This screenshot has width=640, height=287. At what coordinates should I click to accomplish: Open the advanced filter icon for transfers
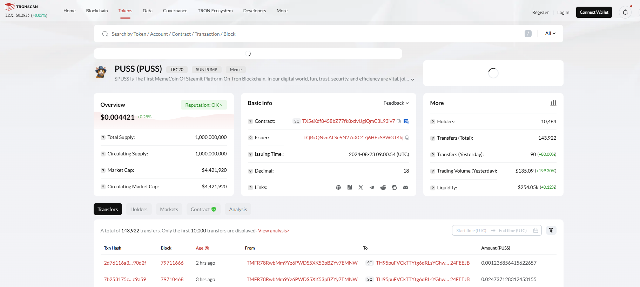[551, 230]
